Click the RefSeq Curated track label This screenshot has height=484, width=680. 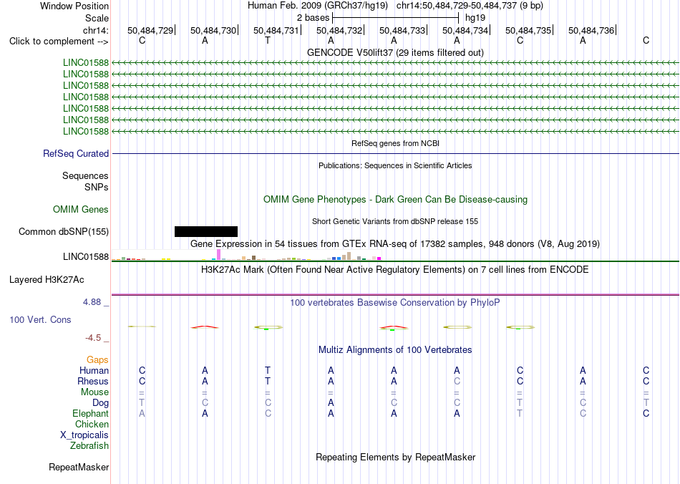[x=75, y=153]
